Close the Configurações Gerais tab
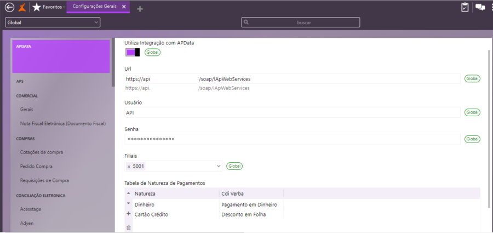 click(124, 7)
